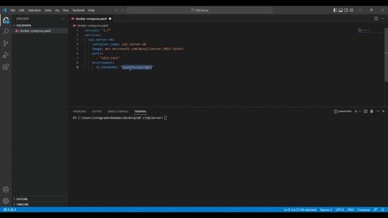Expand the OUTLINE section
This screenshot has width=388, height=218.
(x=22, y=199)
